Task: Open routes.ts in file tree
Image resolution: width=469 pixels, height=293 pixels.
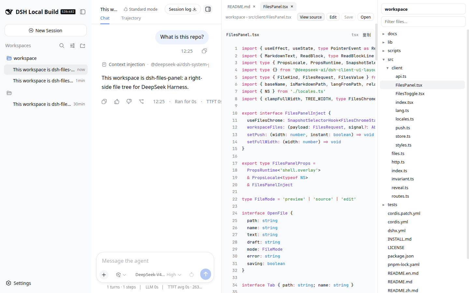Action: 422,196
